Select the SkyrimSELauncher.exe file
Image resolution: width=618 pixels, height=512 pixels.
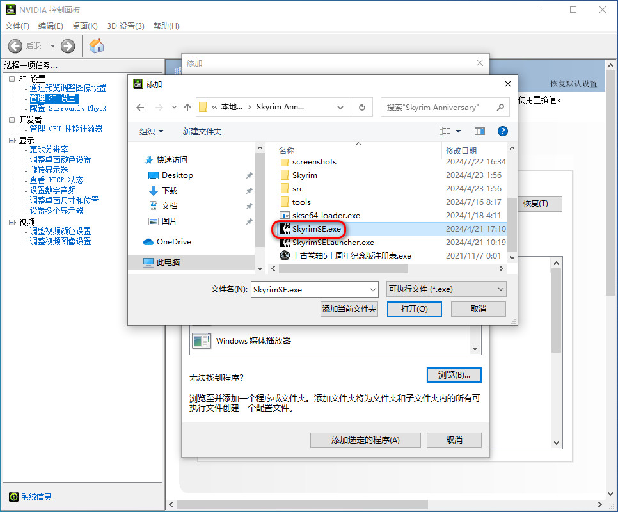[333, 243]
